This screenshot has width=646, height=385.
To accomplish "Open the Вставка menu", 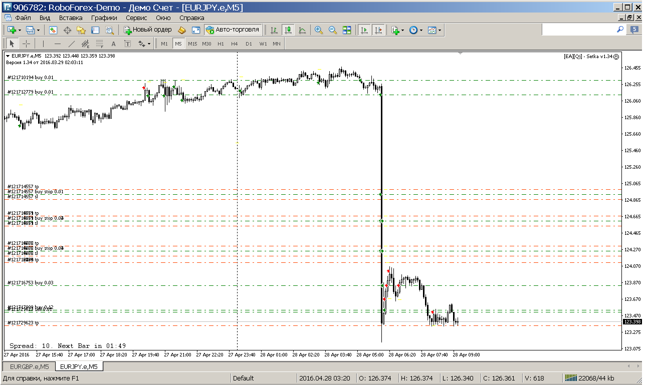I will pyautogui.click(x=71, y=18).
